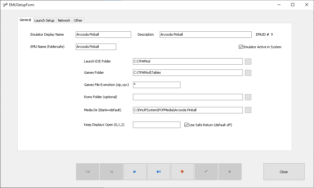This screenshot has width=314, height=188.
Task: Go to previous emulator record
Action: click(111, 172)
